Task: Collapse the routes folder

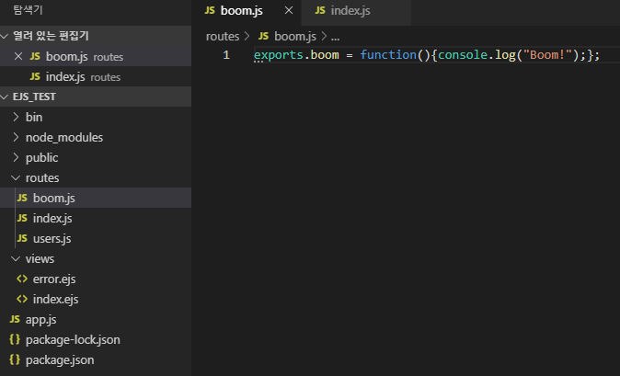Action: pyautogui.click(x=41, y=177)
